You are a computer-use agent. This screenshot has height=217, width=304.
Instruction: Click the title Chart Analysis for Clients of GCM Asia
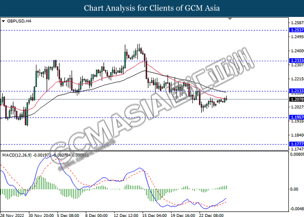click(x=152, y=8)
